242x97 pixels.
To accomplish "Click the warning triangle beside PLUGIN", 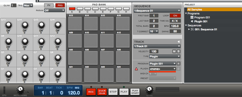I will click(x=136, y=69).
